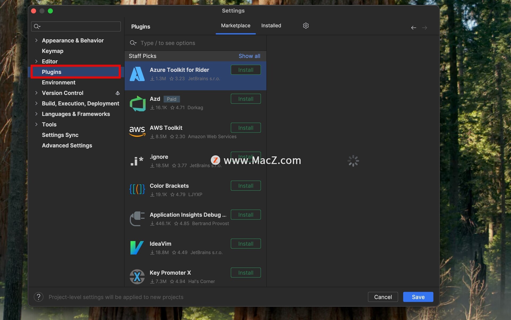Click the .ignore plugin icon
This screenshot has width=511, height=320.
point(137,161)
